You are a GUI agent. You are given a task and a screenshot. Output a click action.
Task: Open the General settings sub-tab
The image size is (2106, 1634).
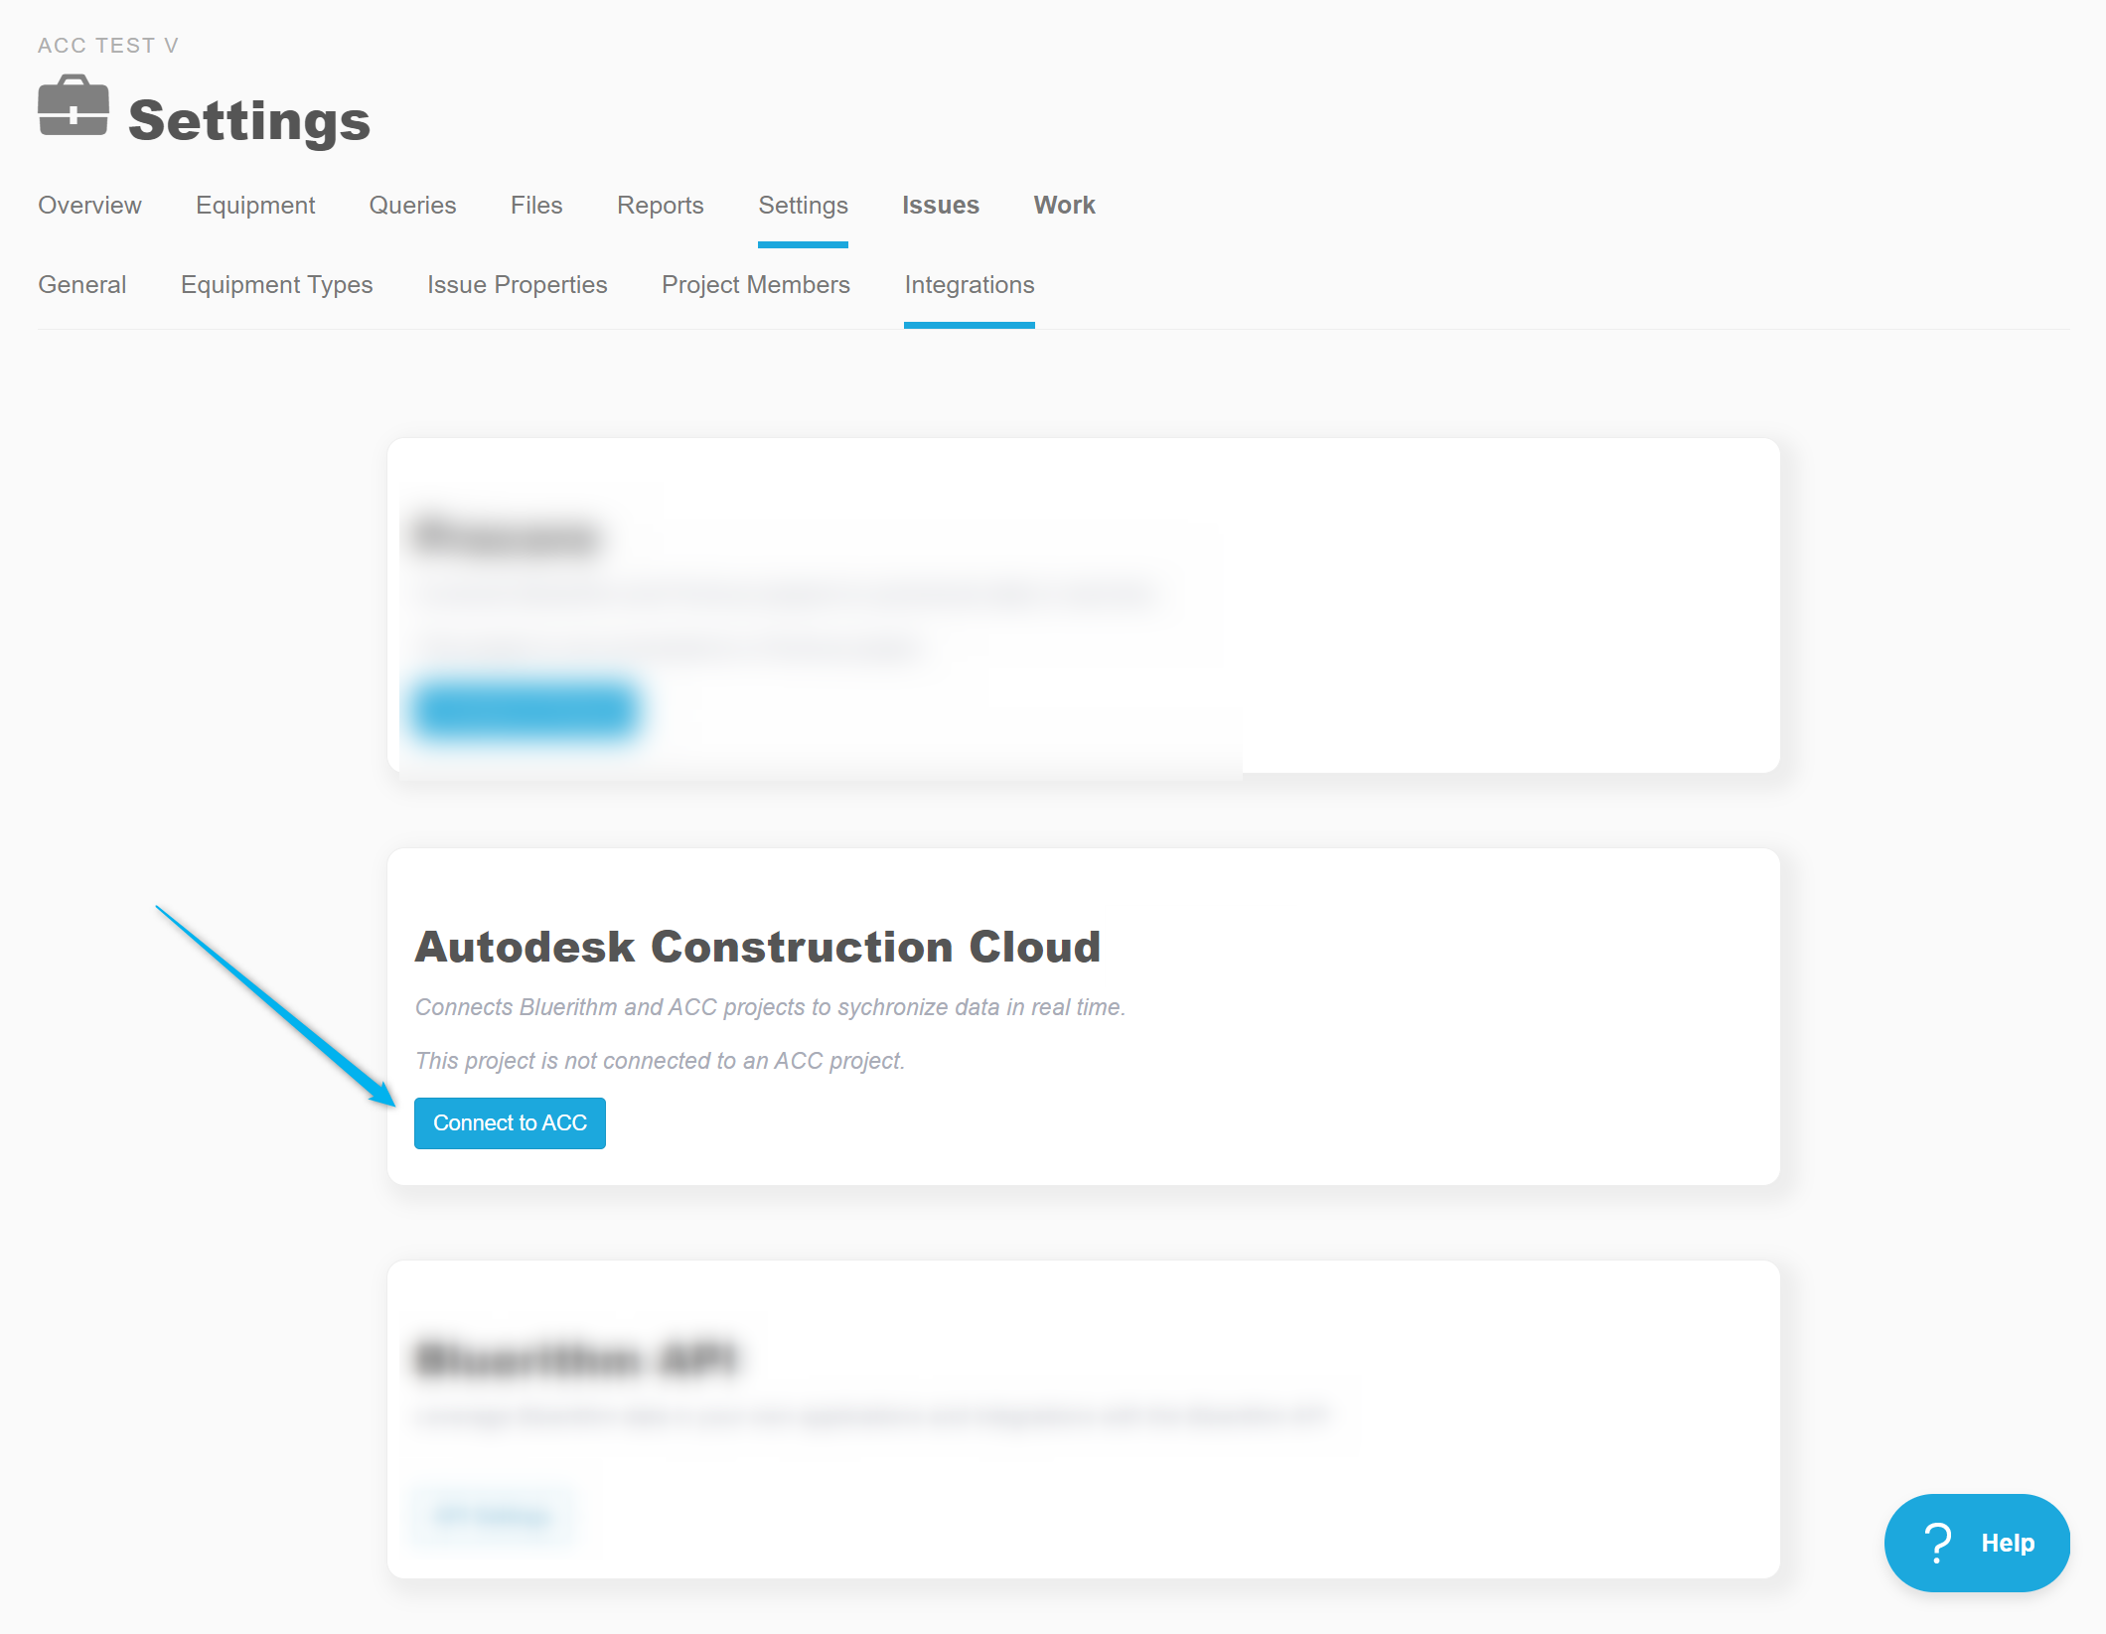pos(81,285)
